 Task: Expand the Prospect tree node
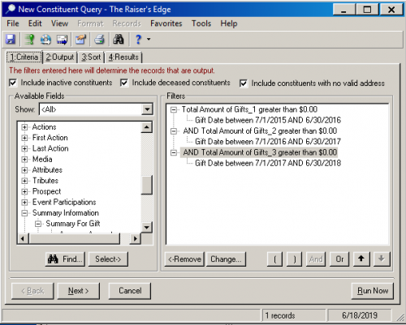tap(24, 191)
